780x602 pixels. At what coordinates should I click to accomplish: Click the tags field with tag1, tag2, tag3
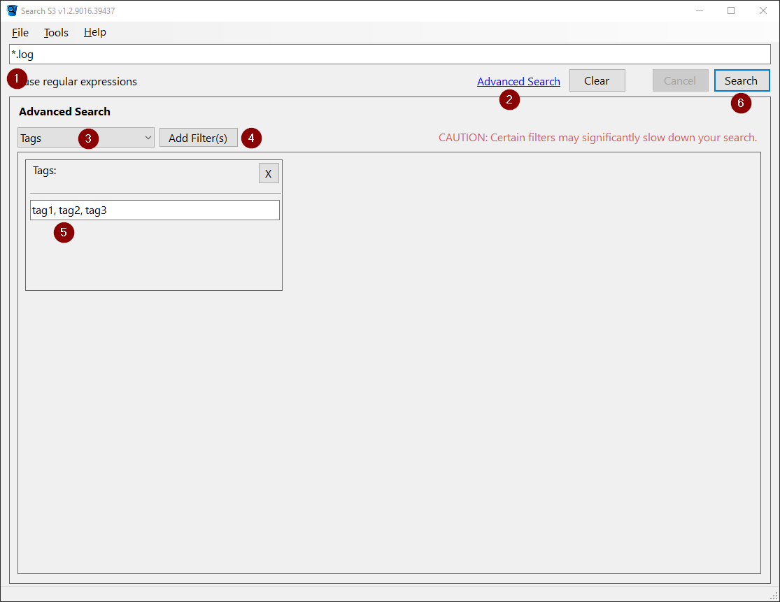(x=155, y=210)
